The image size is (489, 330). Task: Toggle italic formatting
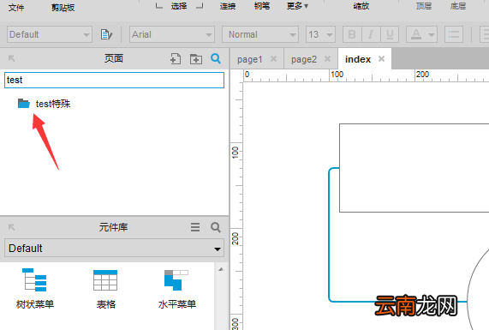pyautogui.click(x=371, y=34)
